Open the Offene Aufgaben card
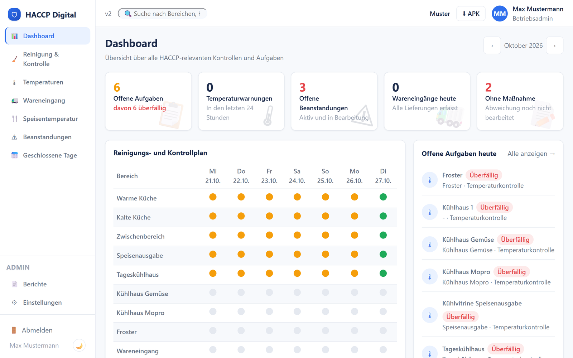 pyautogui.click(x=148, y=101)
